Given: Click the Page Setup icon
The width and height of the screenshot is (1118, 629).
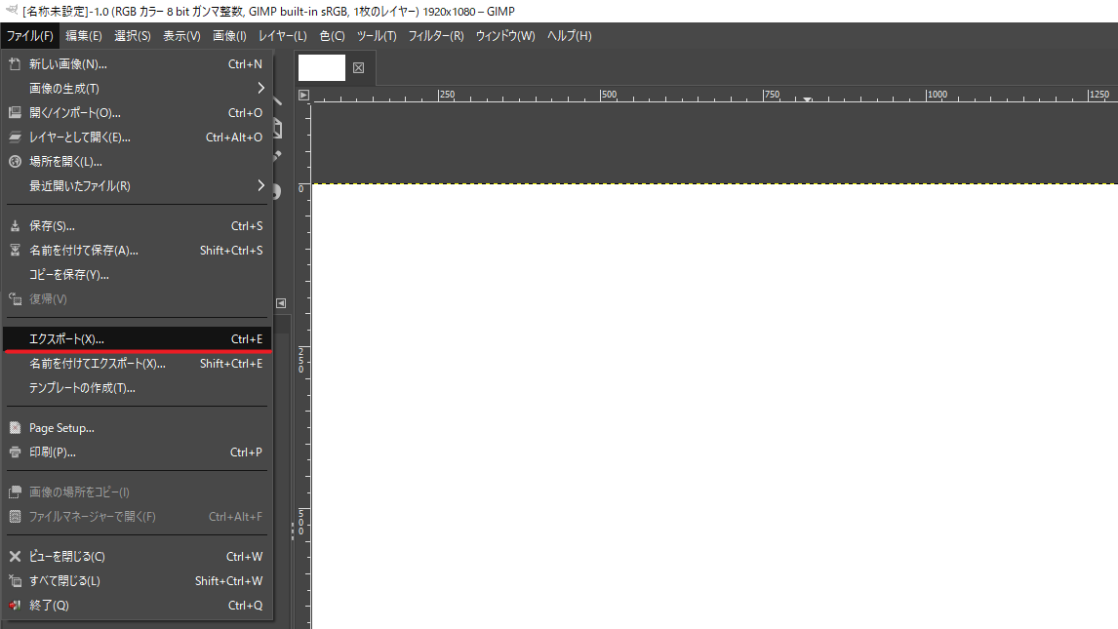Looking at the screenshot, I should tap(15, 428).
